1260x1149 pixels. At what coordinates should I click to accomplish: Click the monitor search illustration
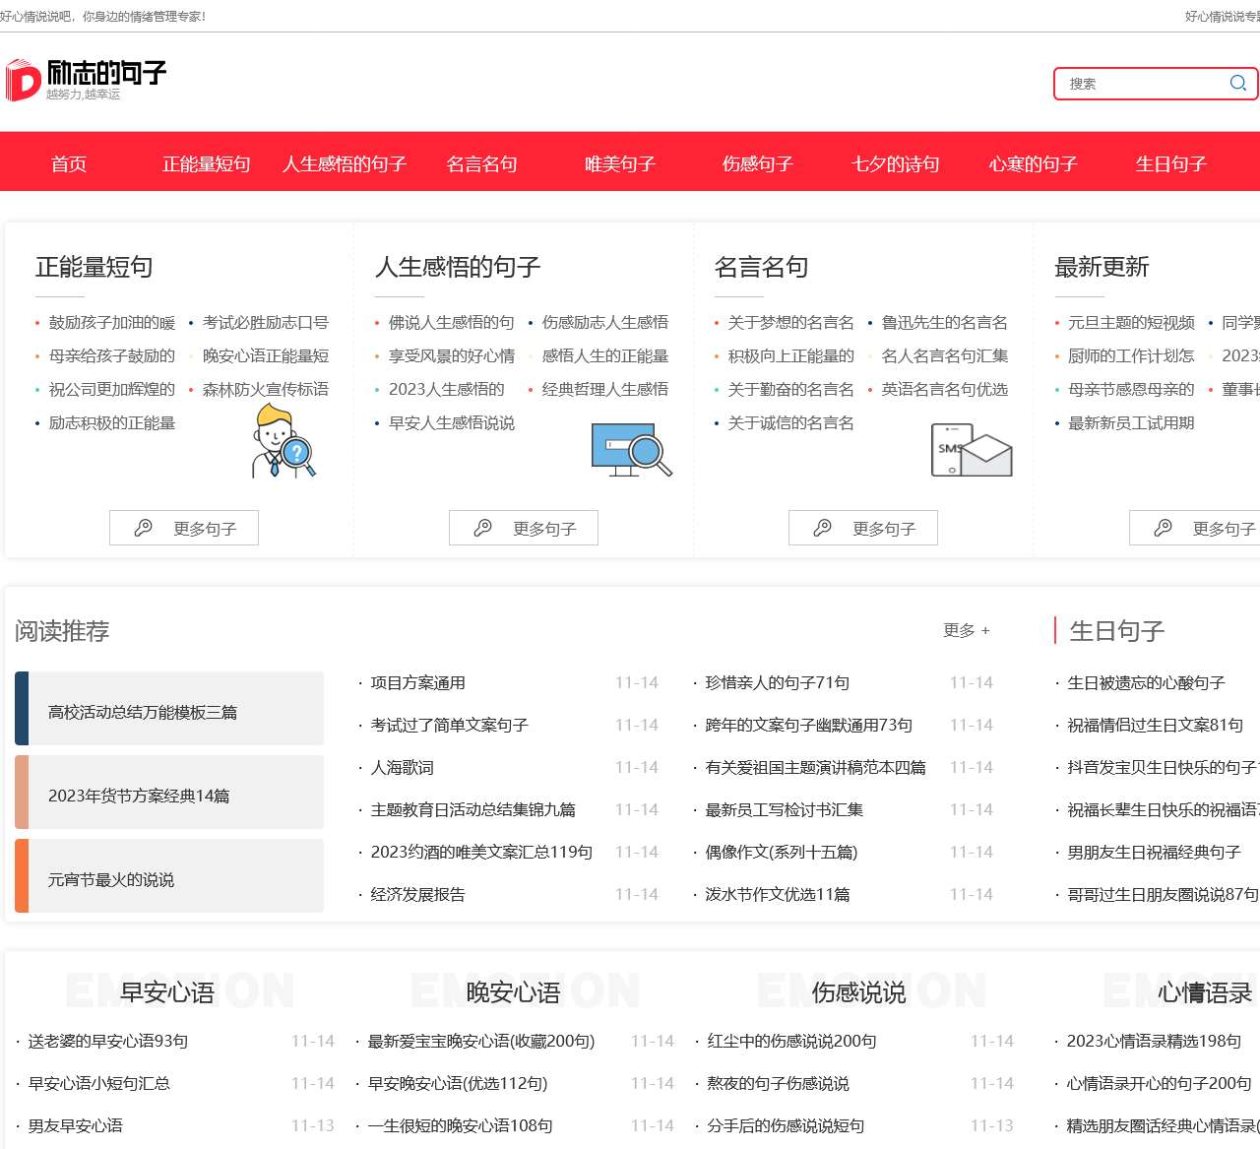pos(631,449)
